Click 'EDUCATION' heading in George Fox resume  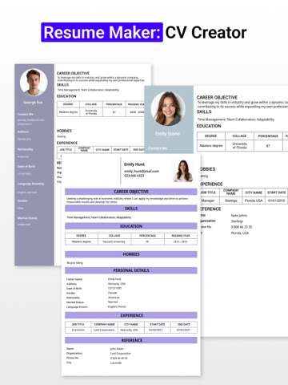66,96
